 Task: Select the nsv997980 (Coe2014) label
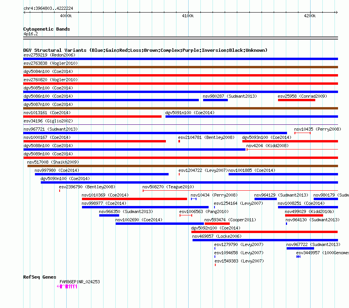tap(57, 170)
